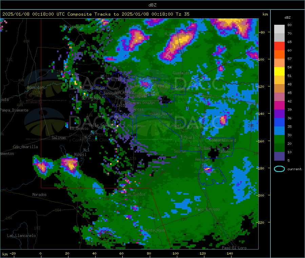
Task: Click the dBZ heading above the color scale
Action: 287,18
